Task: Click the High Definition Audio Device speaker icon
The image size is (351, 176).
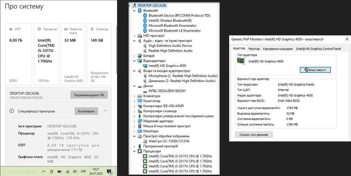Action: (145, 46)
